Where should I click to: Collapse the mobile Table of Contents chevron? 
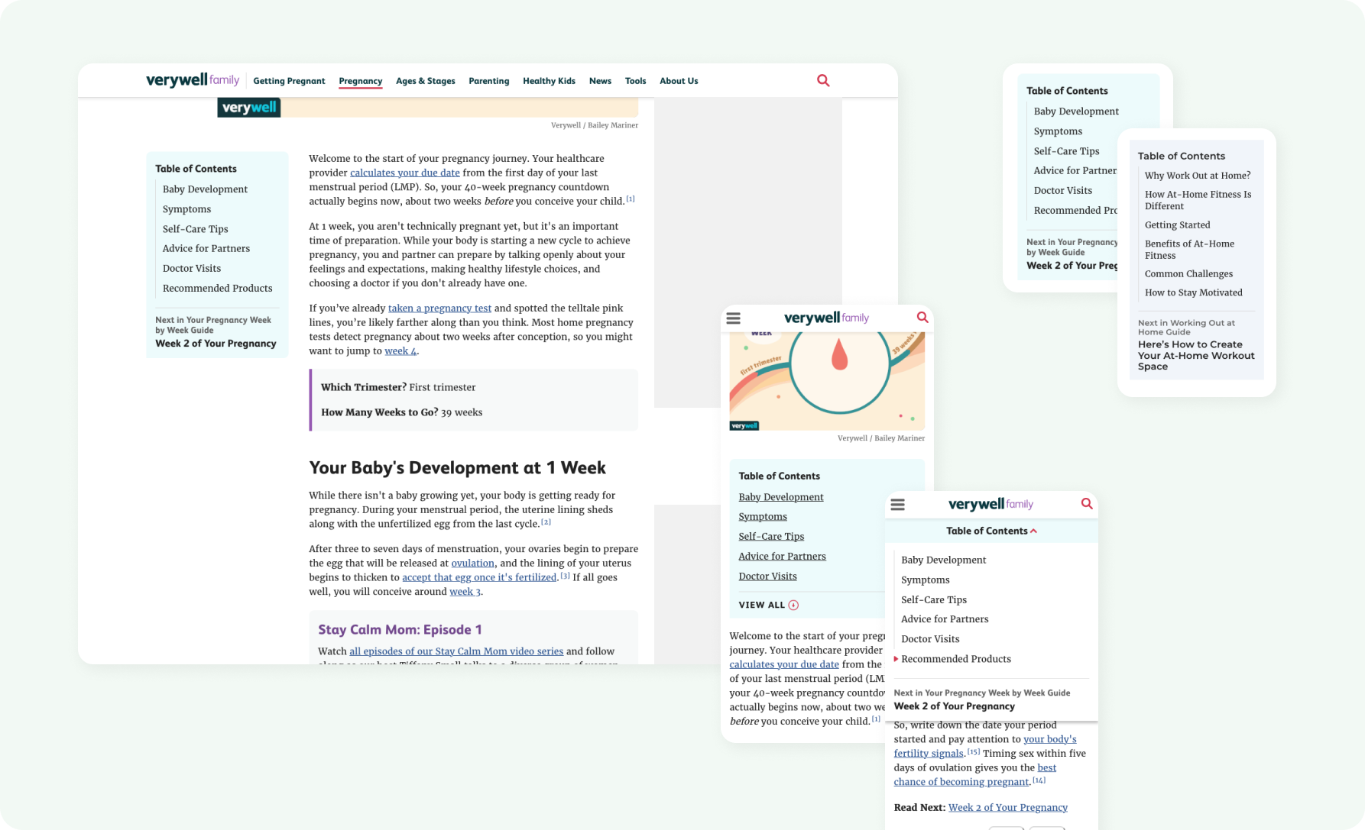click(1034, 531)
